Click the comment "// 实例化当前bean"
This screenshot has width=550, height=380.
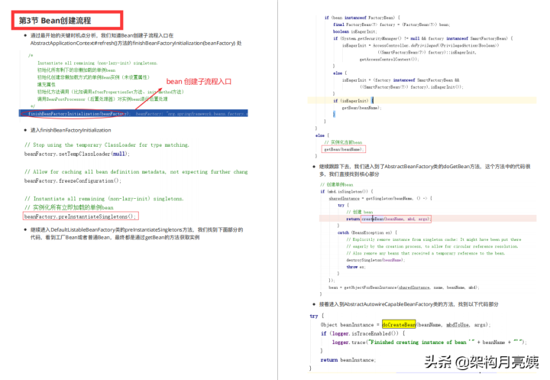[343, 142]
